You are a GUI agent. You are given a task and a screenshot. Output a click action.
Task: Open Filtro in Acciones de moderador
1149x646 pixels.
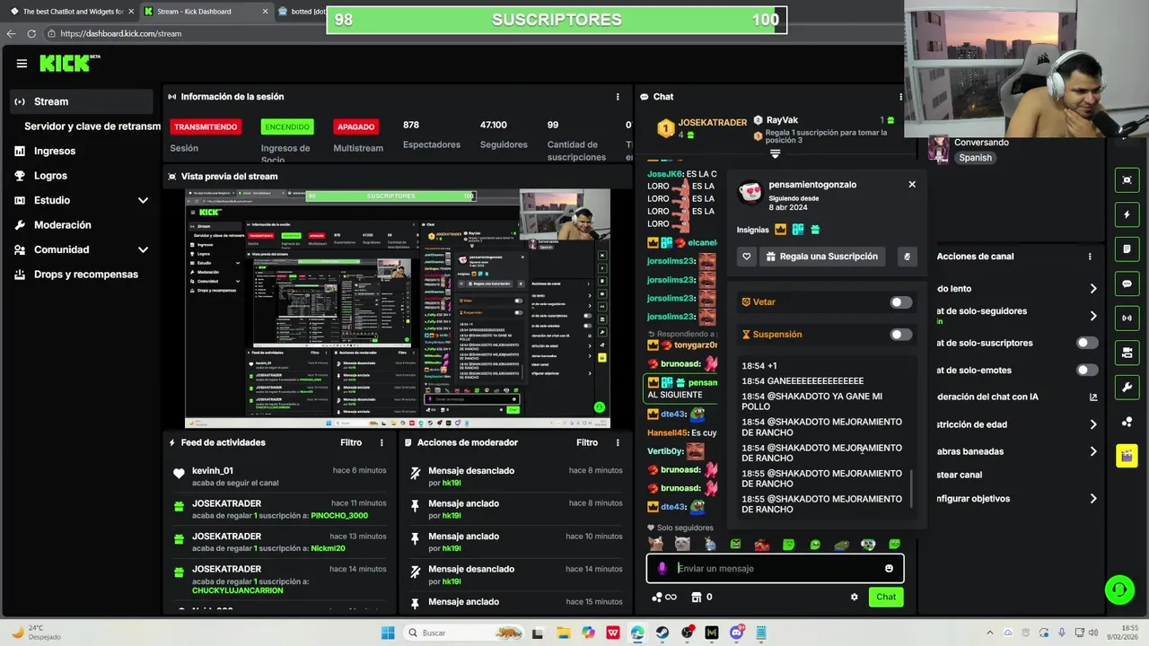(x=586, y=442)
